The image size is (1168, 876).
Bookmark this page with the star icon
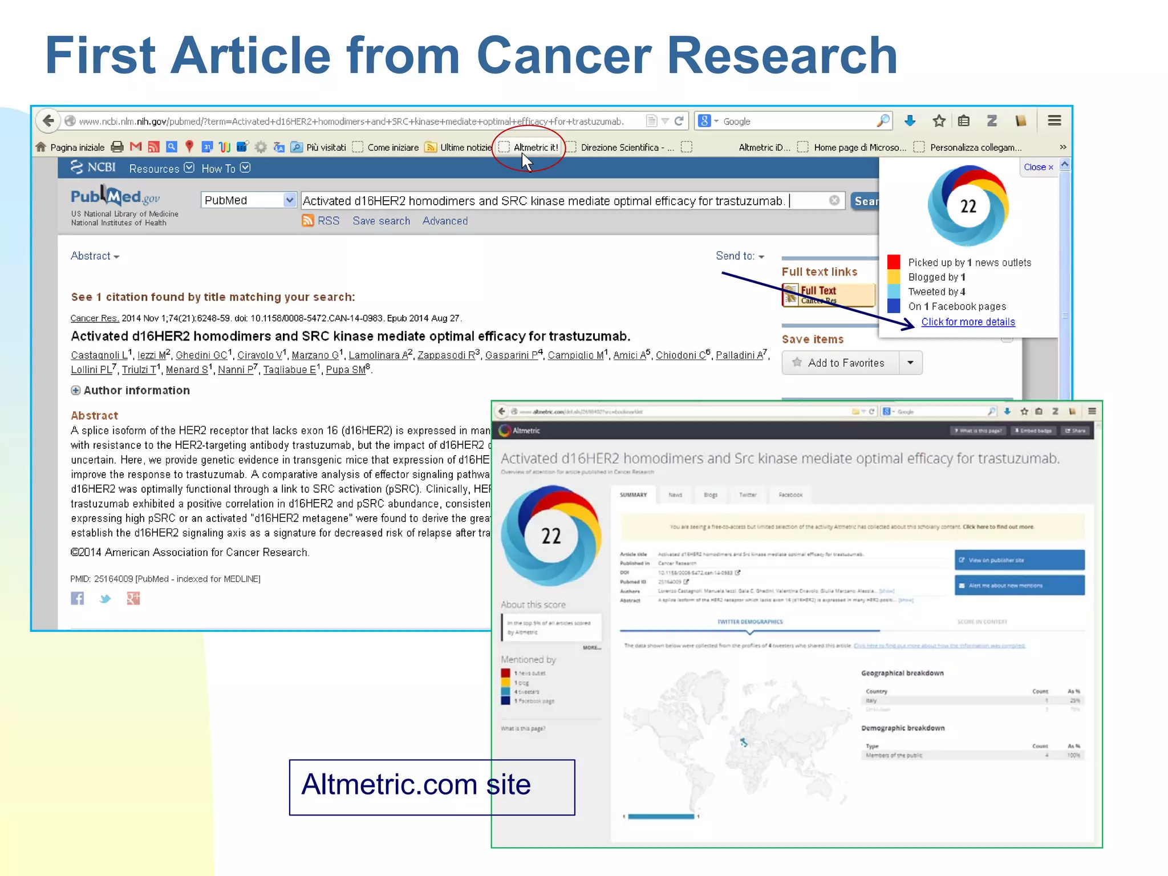pos(939,121)
